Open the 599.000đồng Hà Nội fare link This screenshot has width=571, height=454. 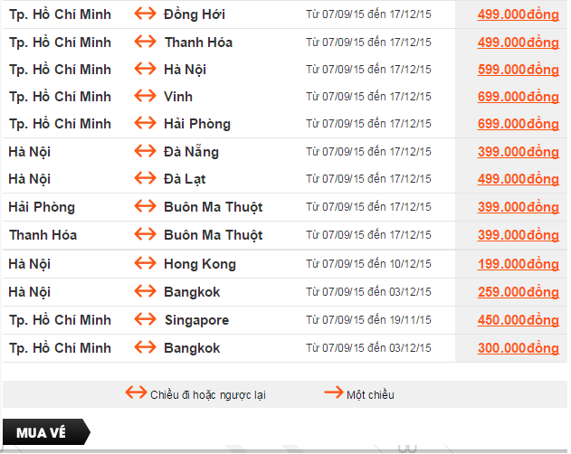tap(519, 69)
